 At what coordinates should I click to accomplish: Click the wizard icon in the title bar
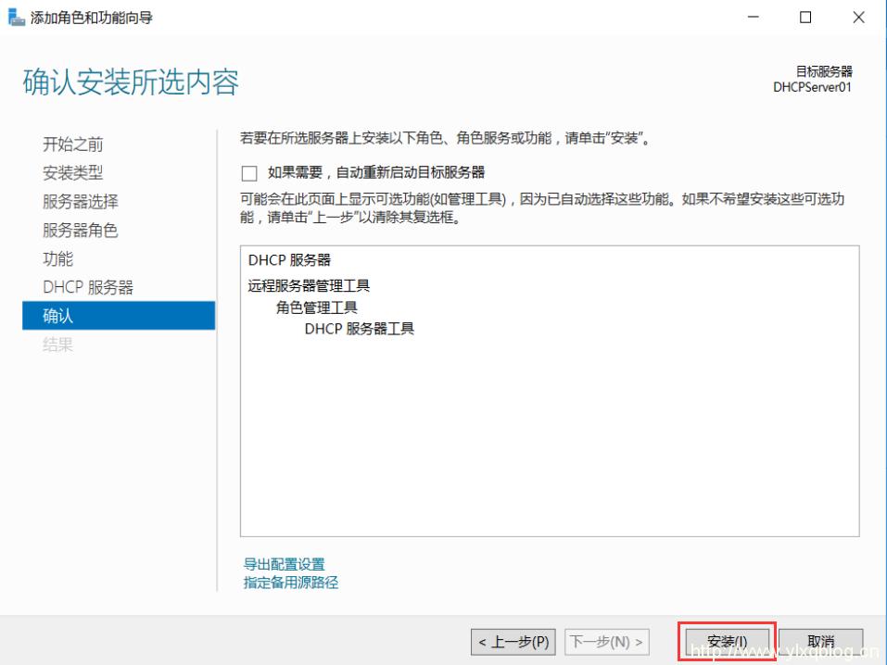pos(15,16)
